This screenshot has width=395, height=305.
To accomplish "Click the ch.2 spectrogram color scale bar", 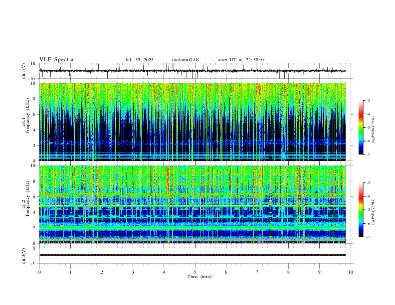I will pyautogui.click(x=361, y=210).
